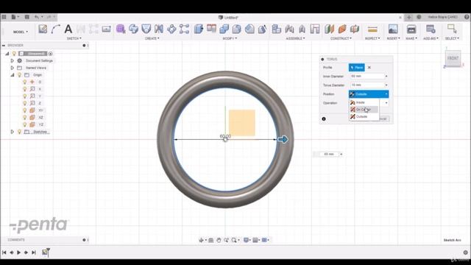The height and width of the screenshot is (265, 471).
Task: Toggle visibility bulb of Y axis
Action: [25, 96]
